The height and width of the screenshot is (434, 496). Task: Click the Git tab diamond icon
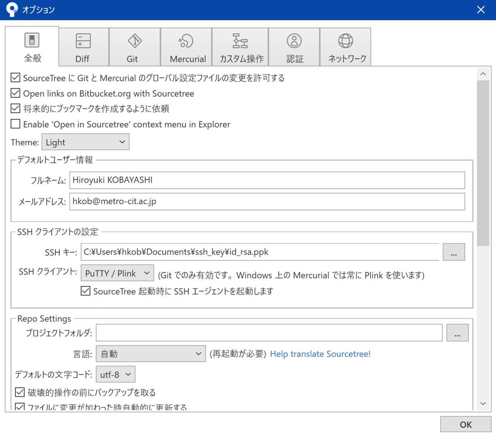(135, 41)
